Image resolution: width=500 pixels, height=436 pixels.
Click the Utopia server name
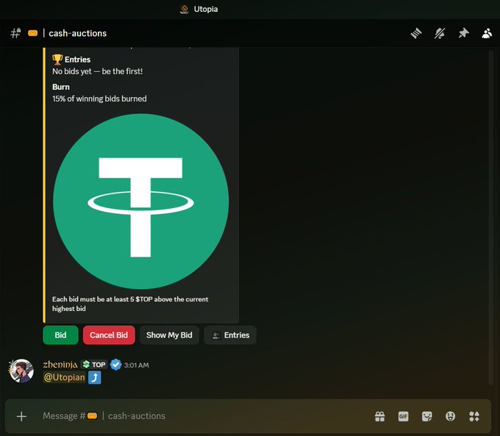pyautogui.click(x=206, y=9)
